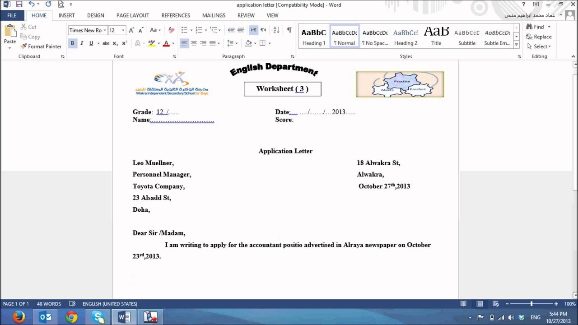
Task: Toggle Show/Hide paragraph marks
Action: pyautogui.click(x=289, y=30)
